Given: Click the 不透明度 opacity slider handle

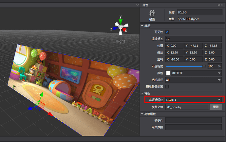Looking at the screenshot, I should coord(204,66).
